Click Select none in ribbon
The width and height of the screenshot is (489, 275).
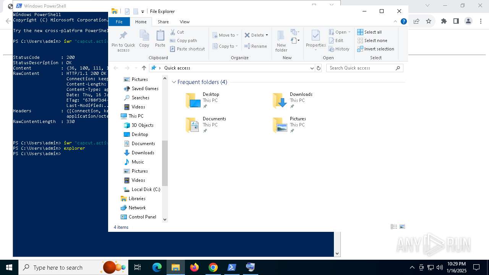point(372,40)
